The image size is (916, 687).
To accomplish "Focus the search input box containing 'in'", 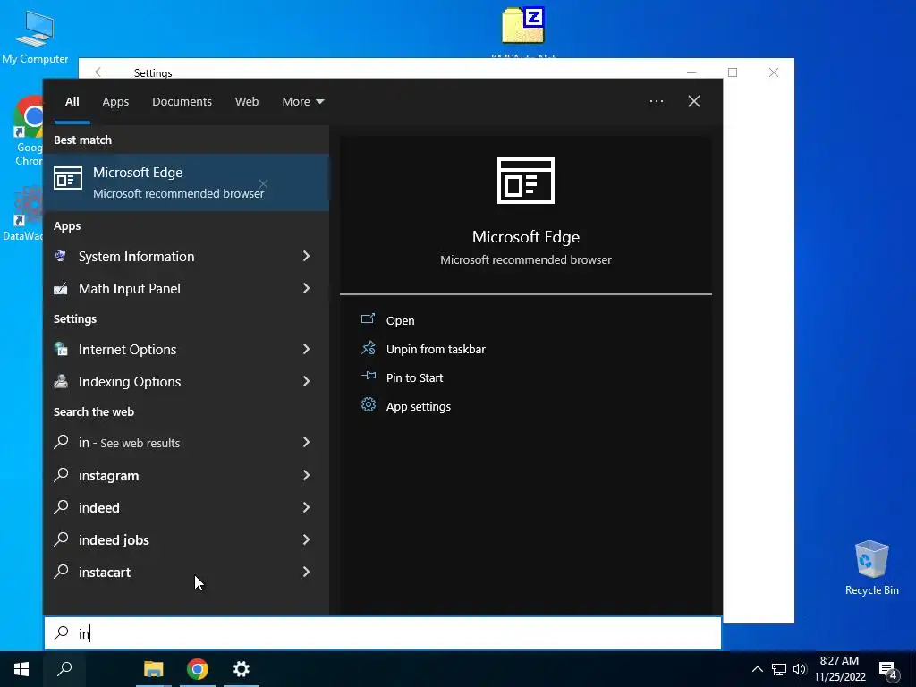I will [383, 633].
